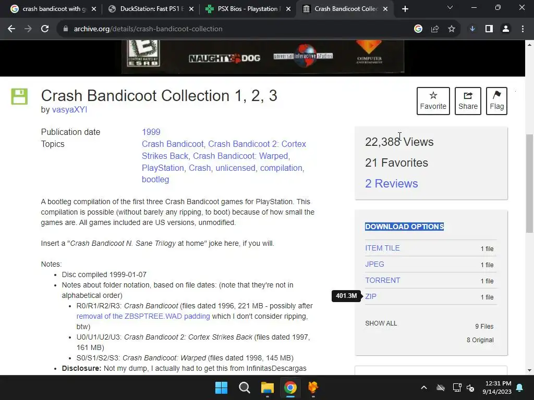Image resolution: width=534 pixels, height=400 pixels.
Task: Show hidden system tray icons
Action: (x=424, y=387)
